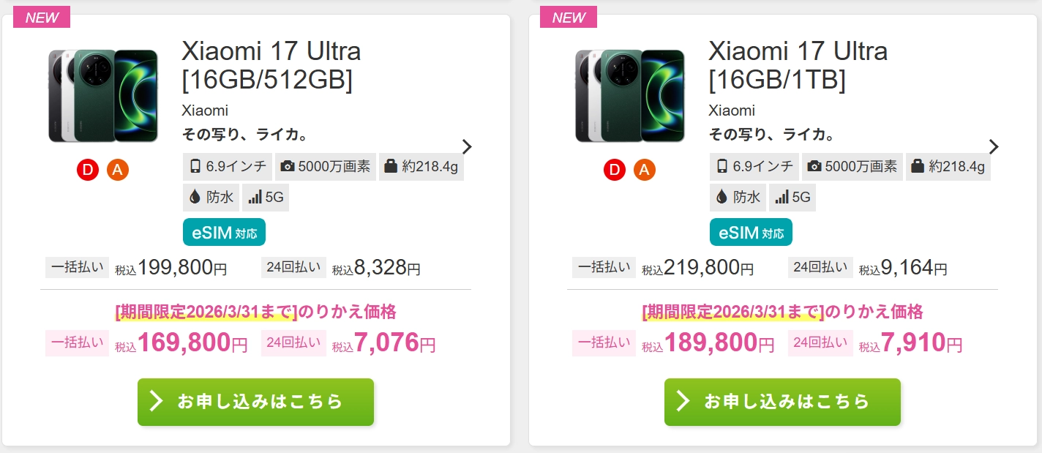This screenshot has height=453, width=1042.
Task: Expand the right-pointing chevron on the 512GB card
Action: [x=466, y=146]
